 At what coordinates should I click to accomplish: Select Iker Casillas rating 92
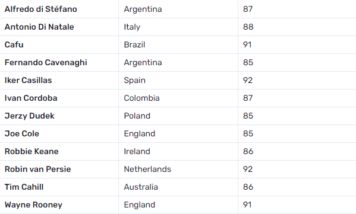point(248,80)
